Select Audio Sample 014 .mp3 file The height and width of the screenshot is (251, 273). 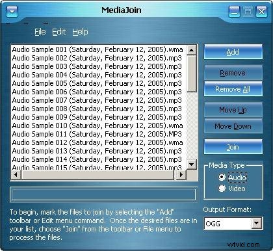pos(97,159)
